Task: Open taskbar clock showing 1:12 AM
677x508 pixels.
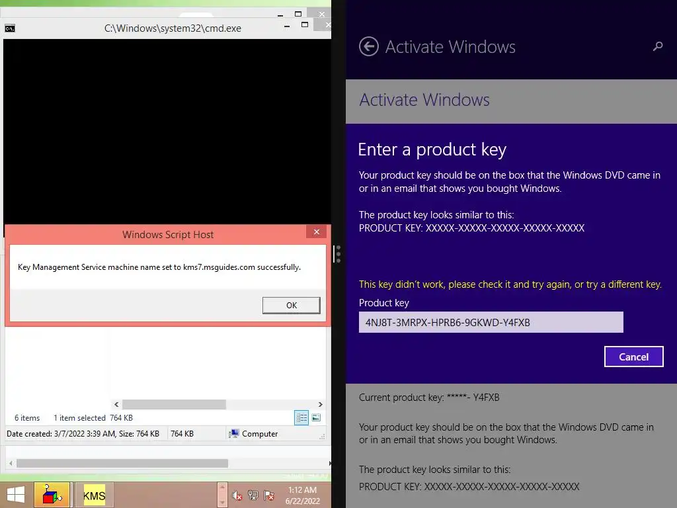Action: 302,495
